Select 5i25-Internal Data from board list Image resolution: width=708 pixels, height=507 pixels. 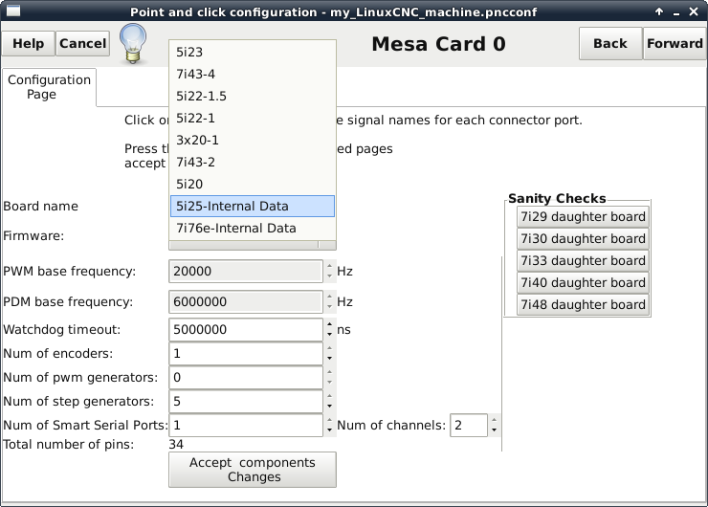[x=253, y=206]
